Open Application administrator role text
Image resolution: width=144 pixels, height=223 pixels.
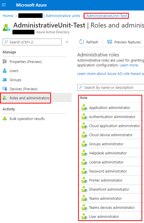tap(110, 108)
